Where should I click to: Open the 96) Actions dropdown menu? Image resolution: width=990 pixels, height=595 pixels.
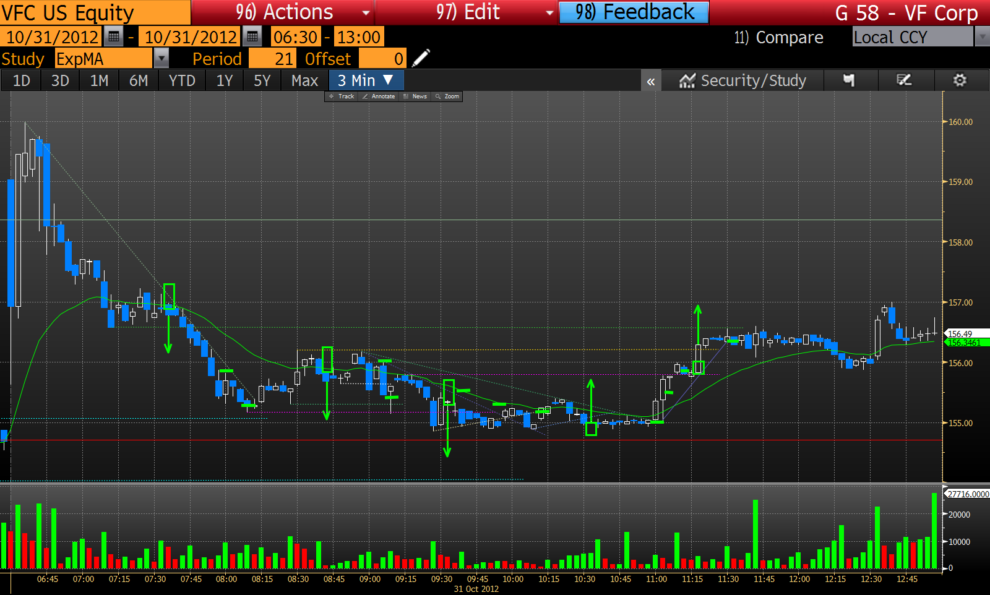(x=283, y=12)
